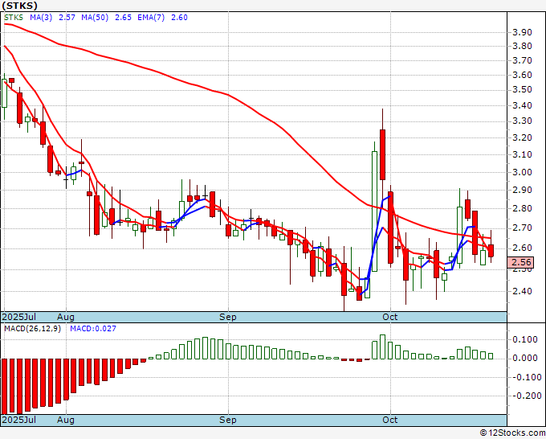
Task: Click the Sep label on MACD axis
Action: 228,420
